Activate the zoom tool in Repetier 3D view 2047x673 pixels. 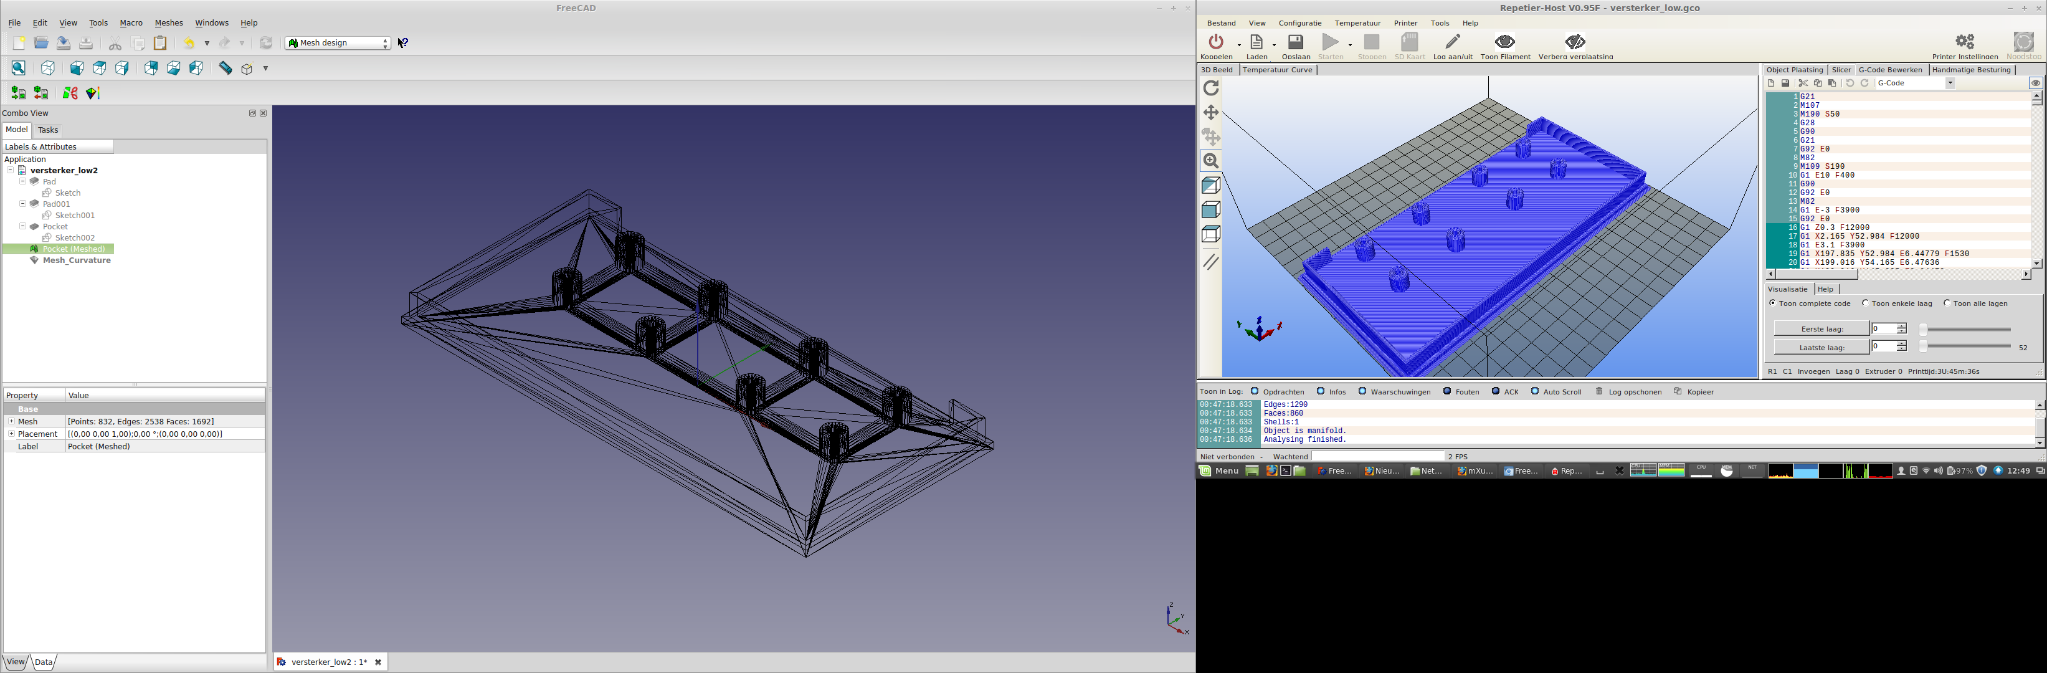point(1210,161)
